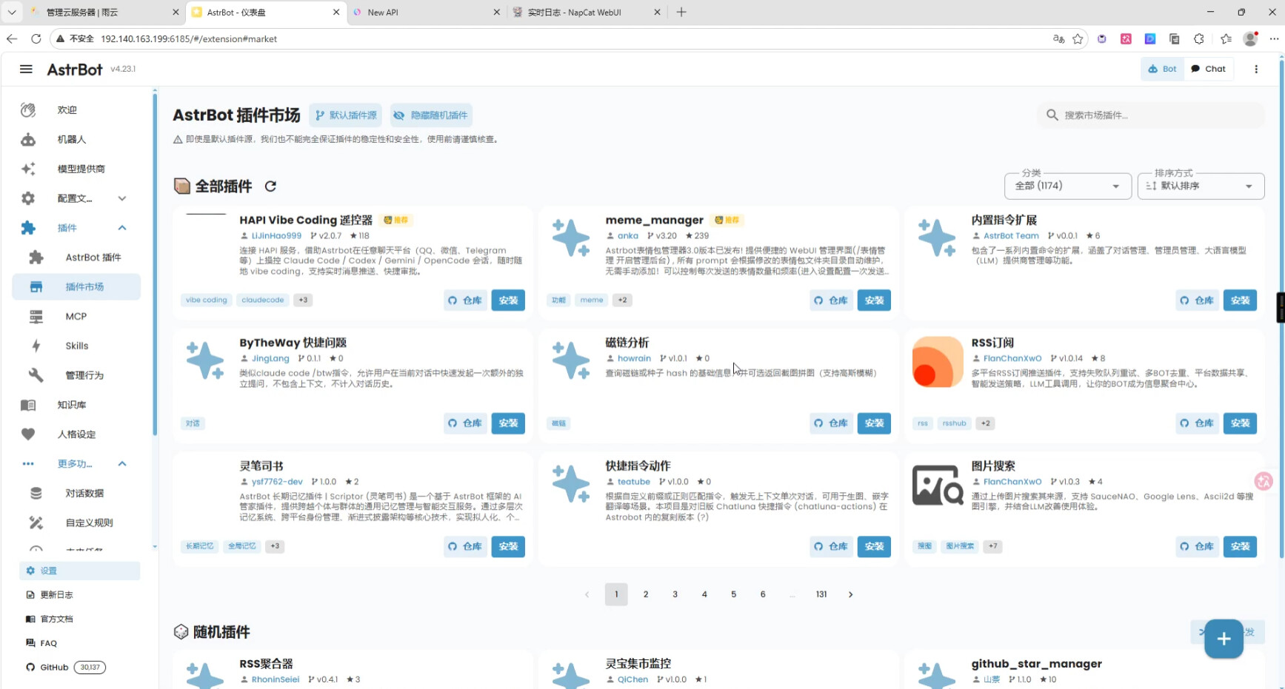
Task: Open 机器人 in the sidebar
Action: [72, 139]
